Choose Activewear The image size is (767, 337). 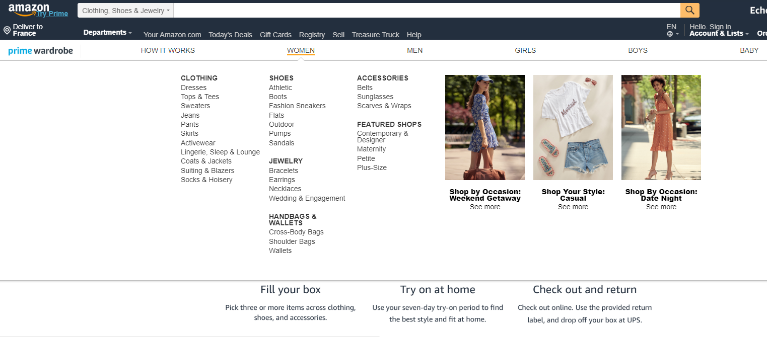click(198, 143)
